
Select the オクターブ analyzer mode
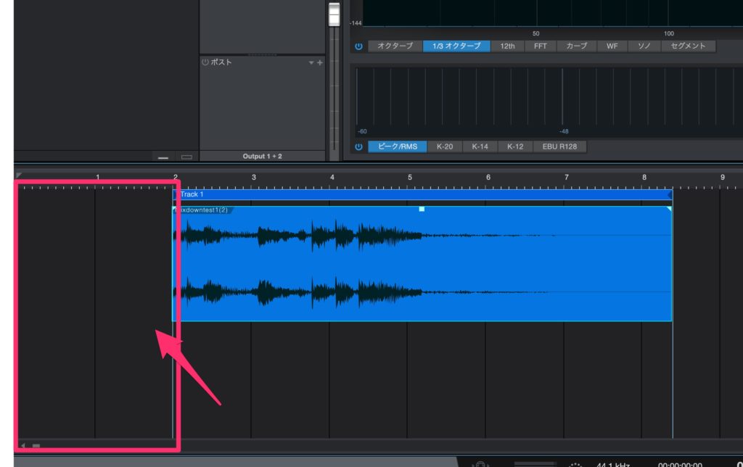click(395, 46)
